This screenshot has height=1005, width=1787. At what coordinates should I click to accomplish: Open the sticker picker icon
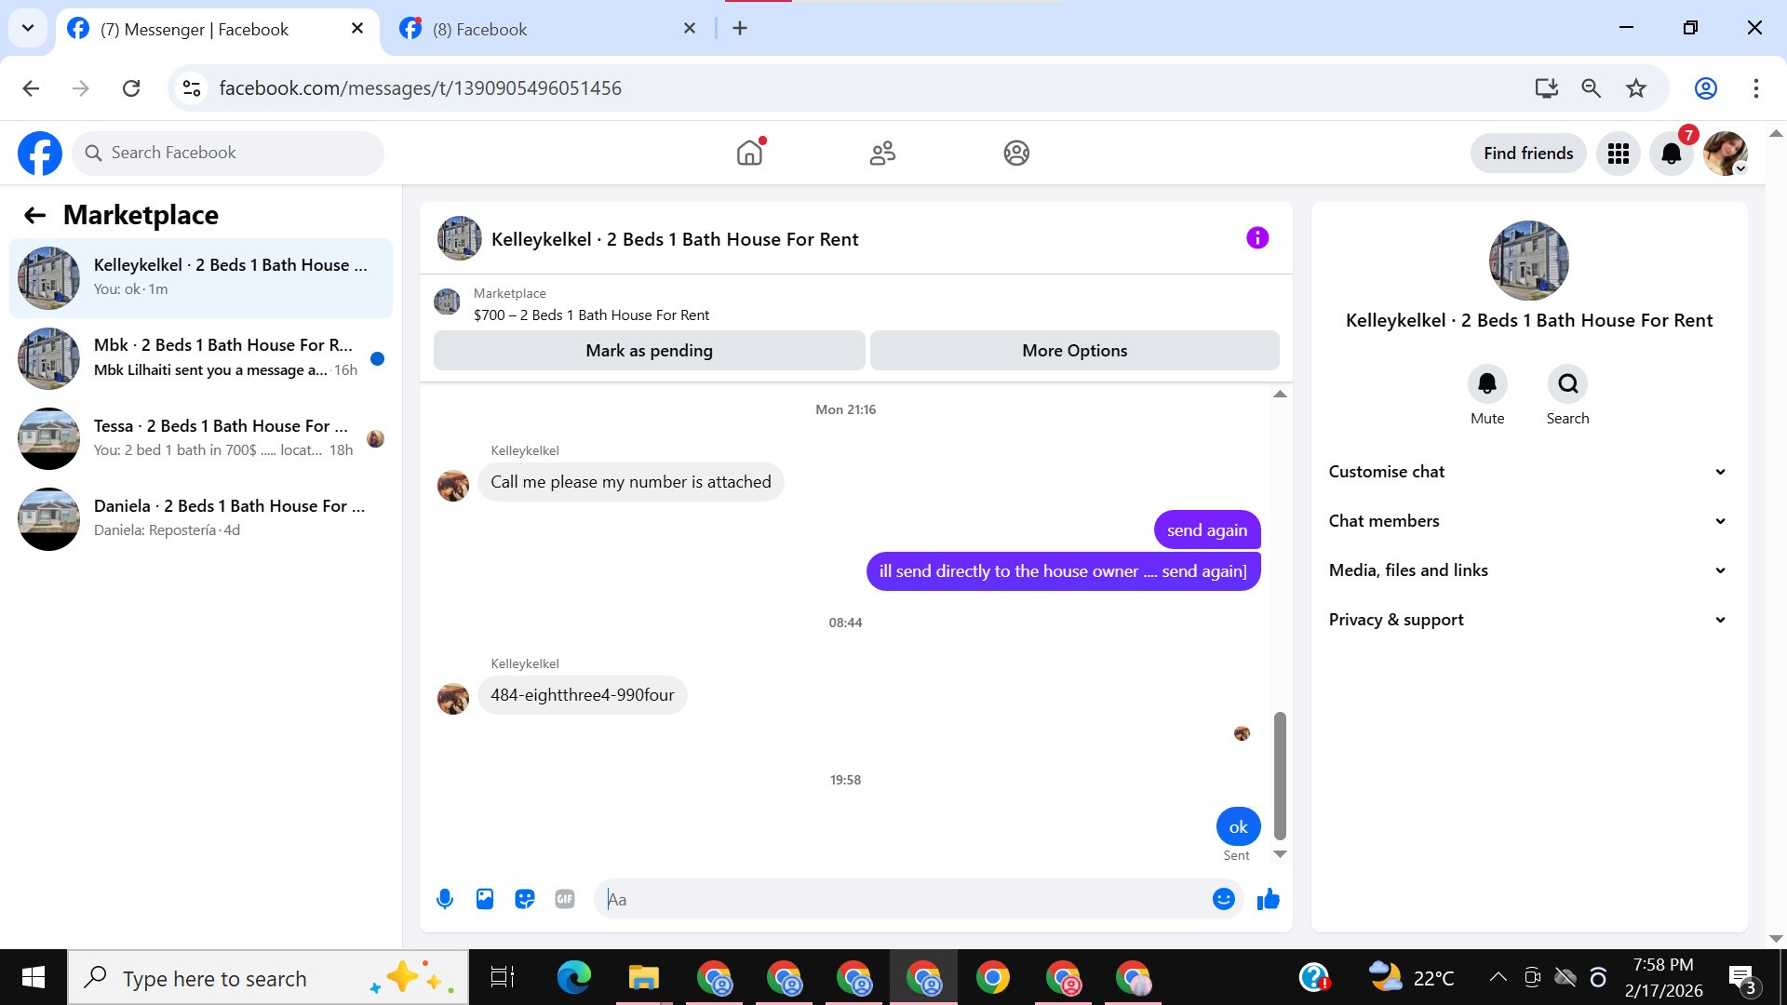point(525,899)
